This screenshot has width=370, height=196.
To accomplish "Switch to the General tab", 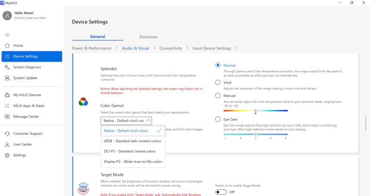I will (x=97, y=37).
